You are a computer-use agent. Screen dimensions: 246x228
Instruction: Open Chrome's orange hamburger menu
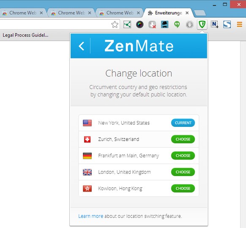click(239, 25)
